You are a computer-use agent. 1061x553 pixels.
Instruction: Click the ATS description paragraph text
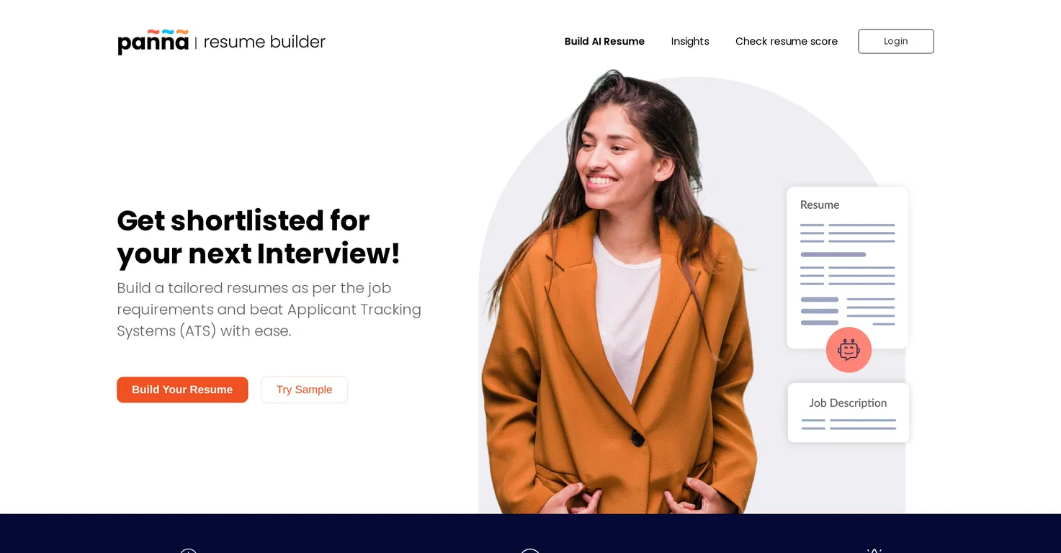269,310
